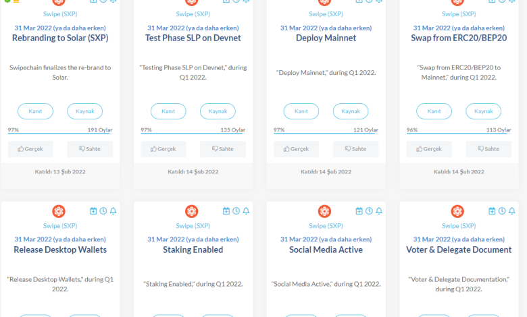Click the clock icon on Social Media Active card
Screen dimensions: 527x317
[369, 211]
